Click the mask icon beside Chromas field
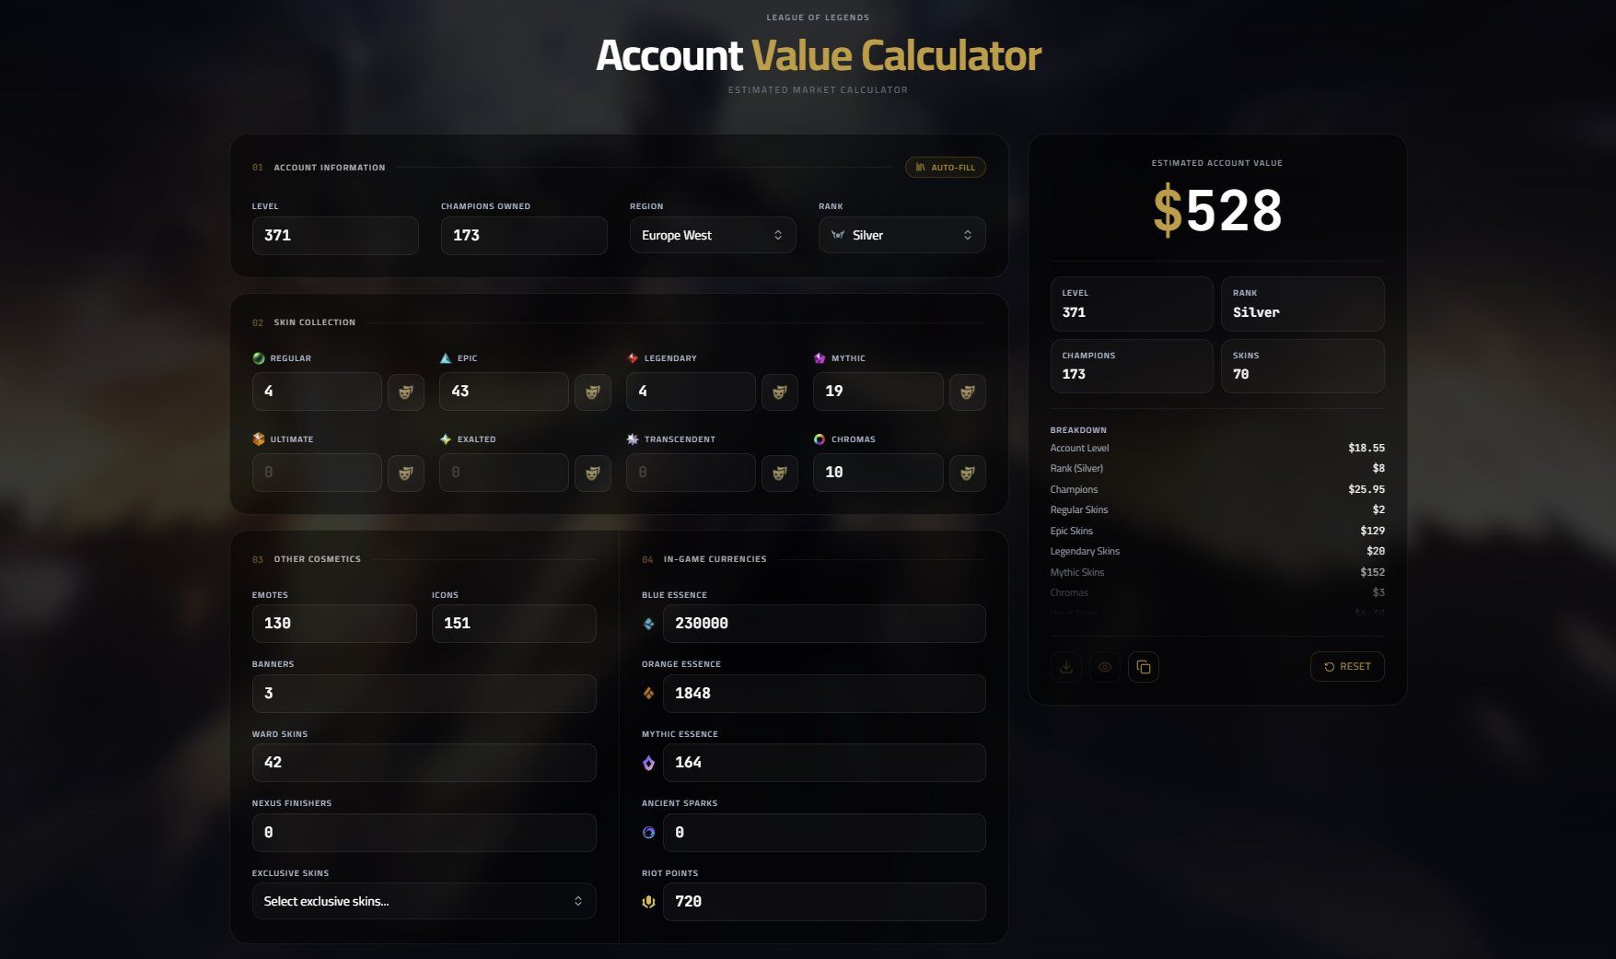The height and width of the screenshot is (959, 1616). click(x=967, y=473)
